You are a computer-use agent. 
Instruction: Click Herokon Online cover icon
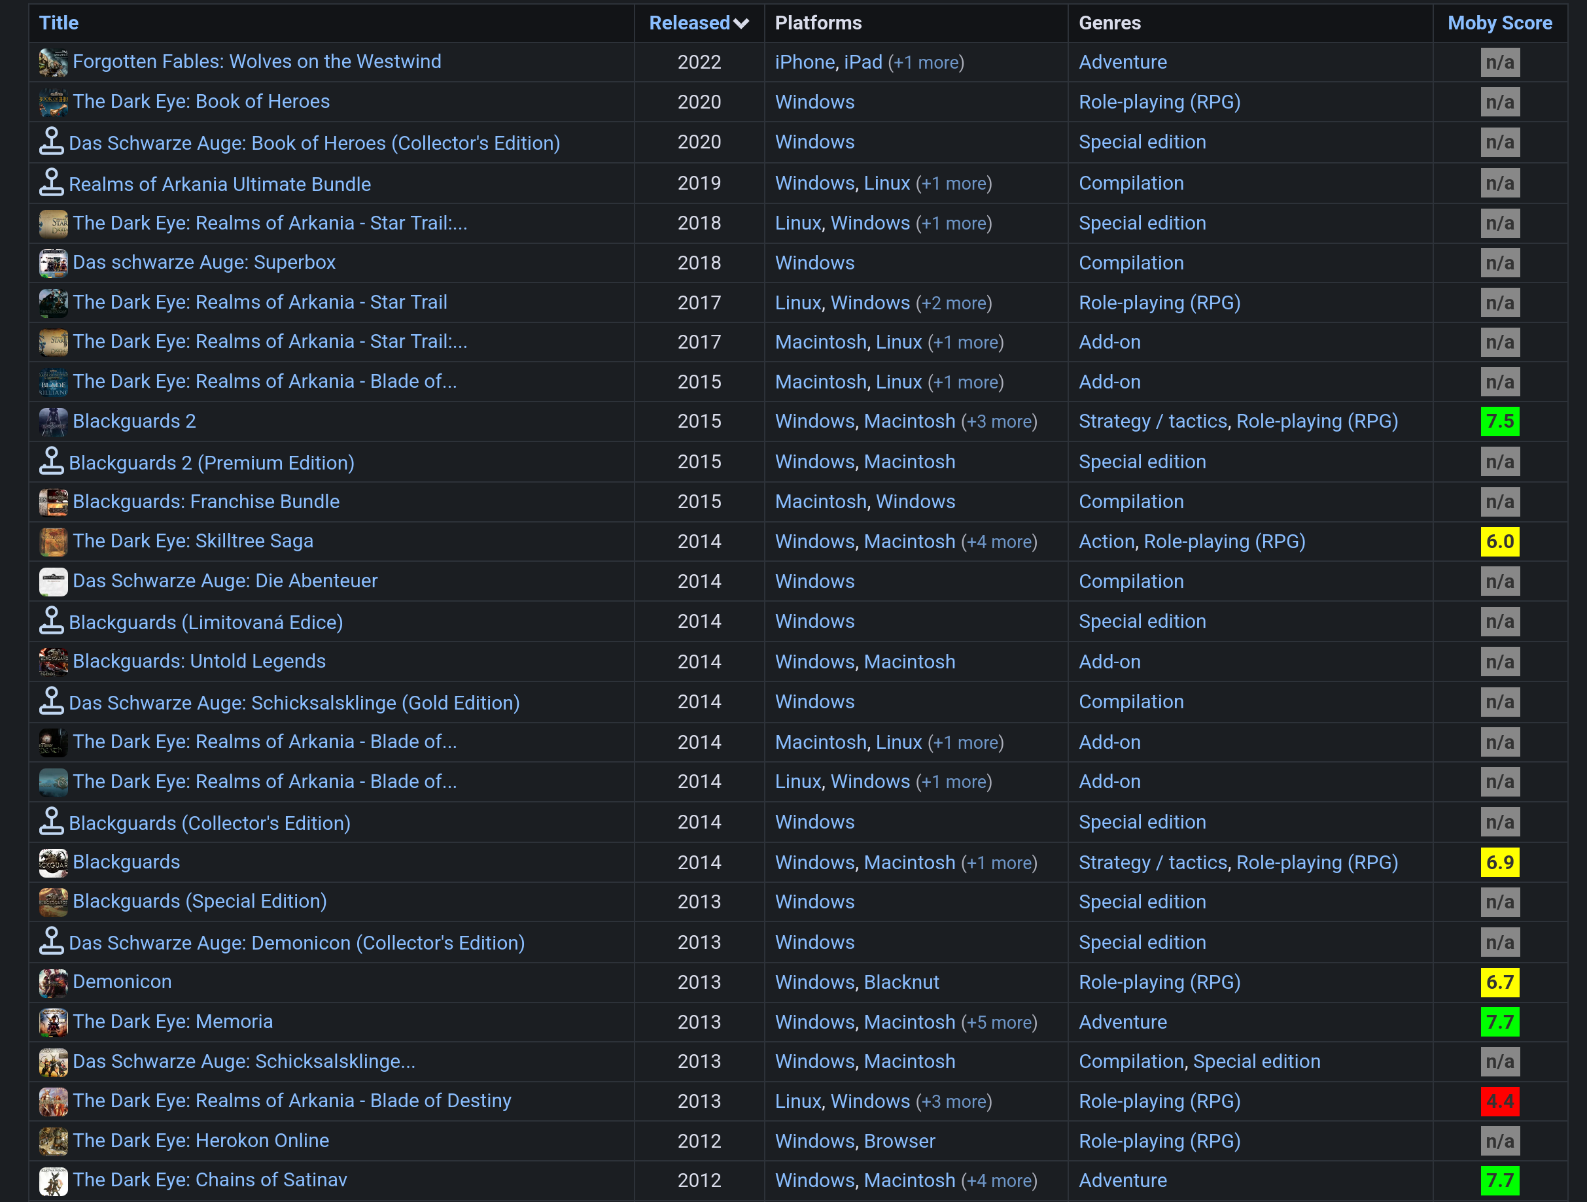(53, 1141)
